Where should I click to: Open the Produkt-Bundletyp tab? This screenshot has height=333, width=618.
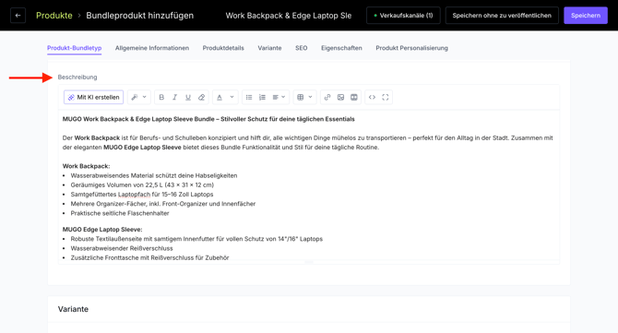point(74,48)
